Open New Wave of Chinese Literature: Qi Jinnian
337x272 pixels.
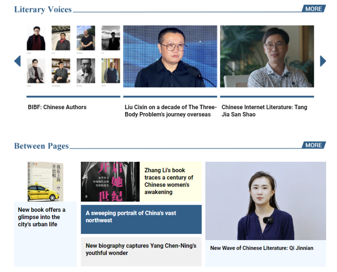point(261,248)
